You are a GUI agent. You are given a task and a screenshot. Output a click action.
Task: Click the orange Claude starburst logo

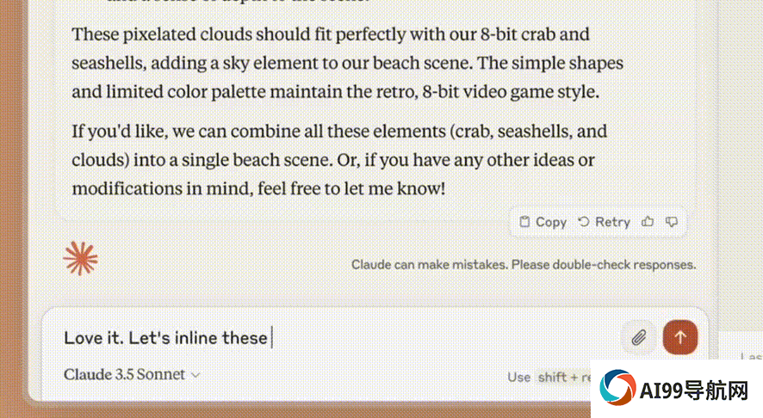[80, 259]
